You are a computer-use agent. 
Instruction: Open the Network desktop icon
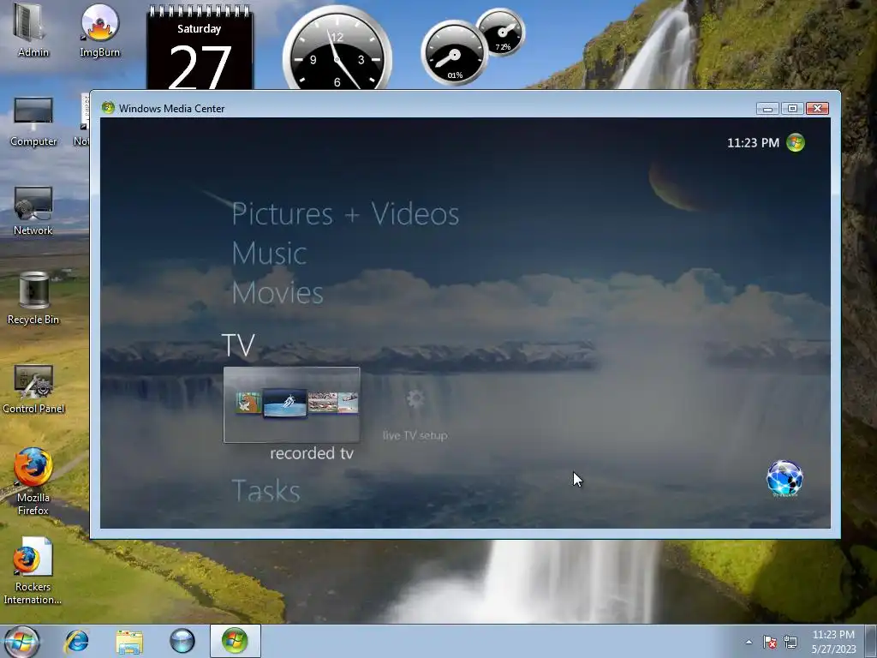click(33, 210)
